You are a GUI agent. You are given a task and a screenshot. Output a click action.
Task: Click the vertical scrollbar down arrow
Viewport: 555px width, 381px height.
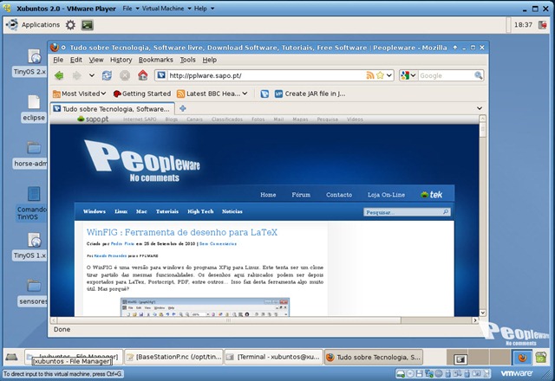pos(482,313)
